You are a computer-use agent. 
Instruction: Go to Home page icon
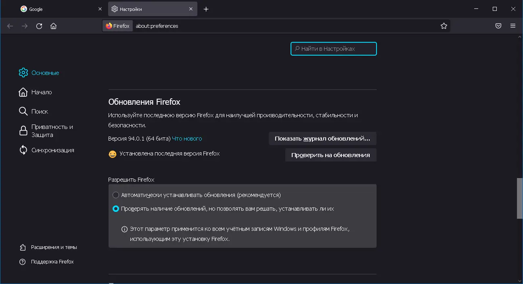pos(53,26)
